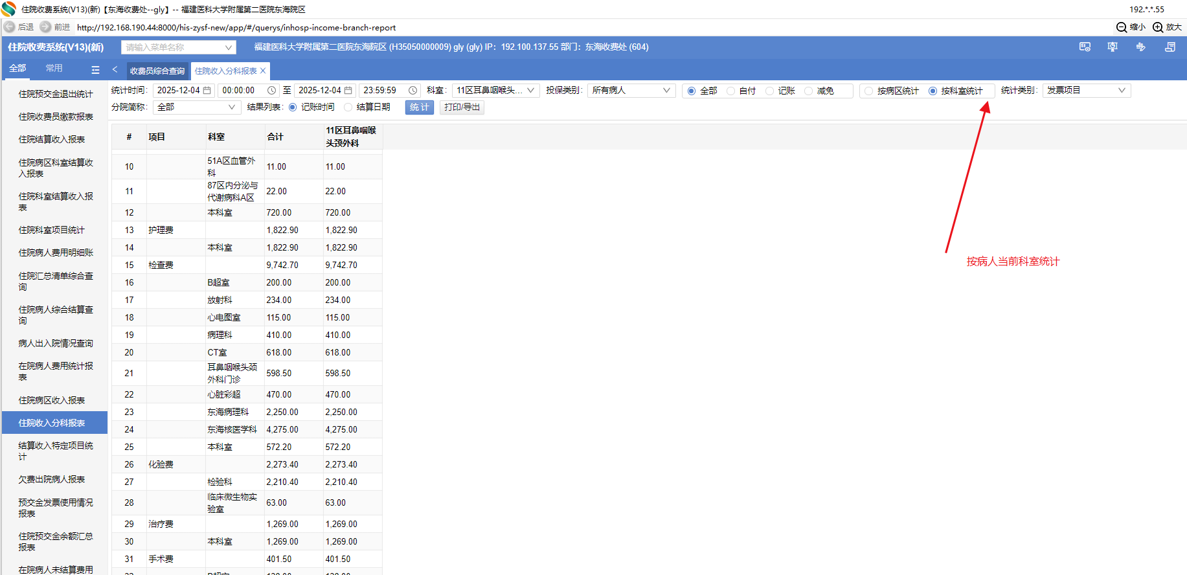Expand the 统计类别 dropdown
The height and width of the screenshot is (575, 1187).
point(1087,91)
